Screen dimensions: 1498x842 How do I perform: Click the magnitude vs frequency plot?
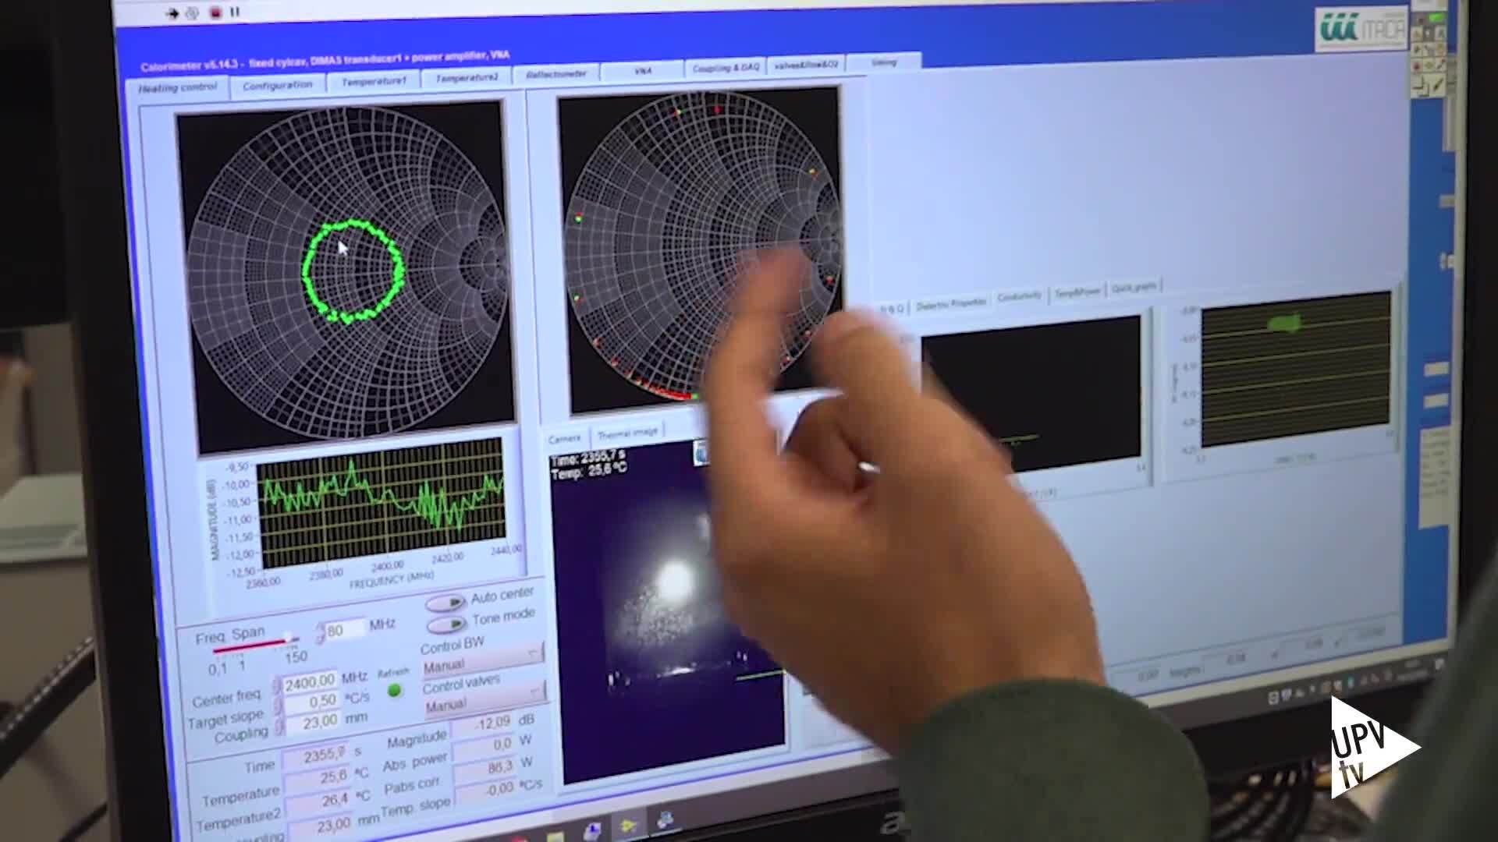tap(381, 503)
